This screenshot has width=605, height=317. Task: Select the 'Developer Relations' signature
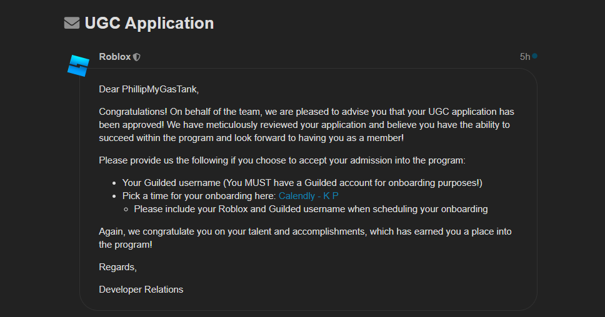(141, 290)
